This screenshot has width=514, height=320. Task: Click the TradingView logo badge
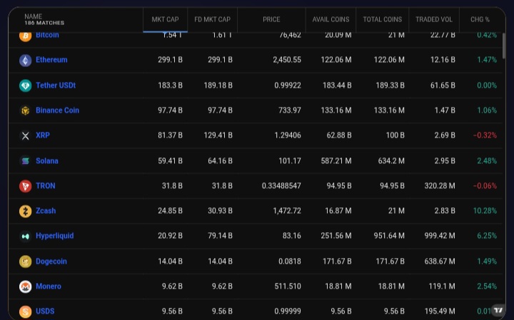(498, 310)
